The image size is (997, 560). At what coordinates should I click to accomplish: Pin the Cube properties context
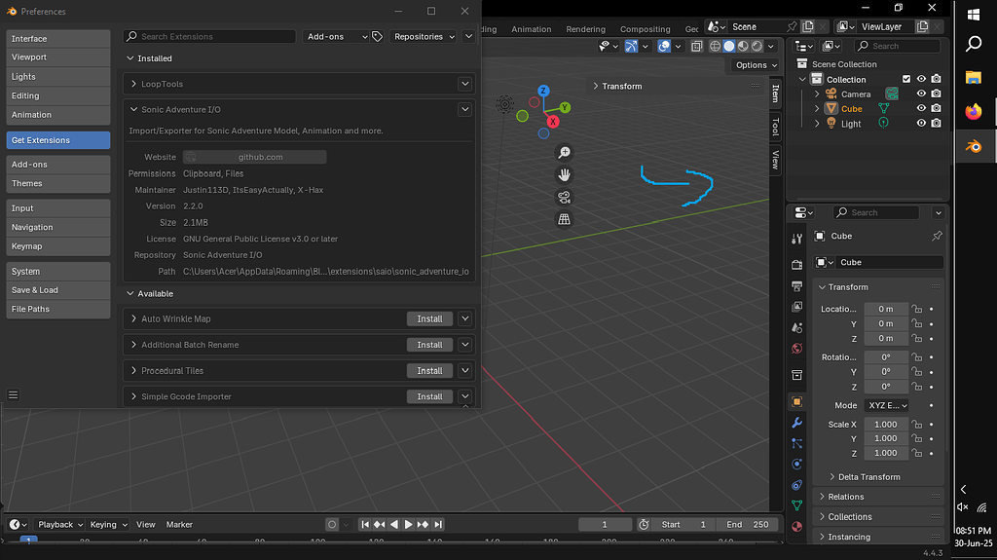937,236
